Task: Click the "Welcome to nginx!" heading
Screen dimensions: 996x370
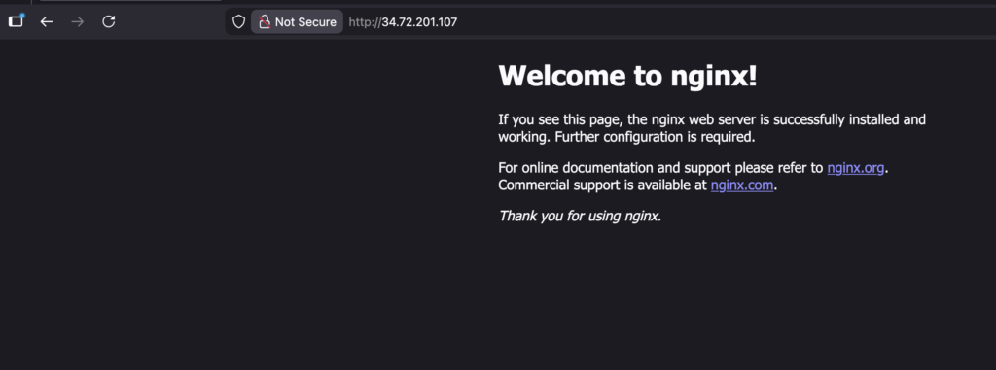Action: (627, 76)
